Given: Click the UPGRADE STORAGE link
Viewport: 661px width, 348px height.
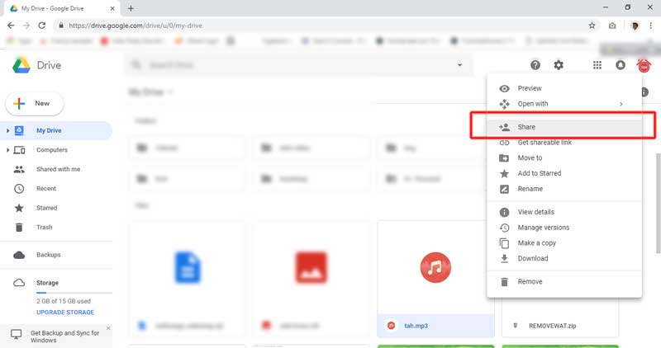Looking at the screenshot, I should (65, 313).
